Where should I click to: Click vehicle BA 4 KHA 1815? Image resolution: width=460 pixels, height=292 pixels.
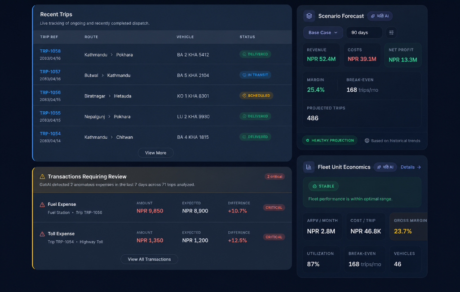click(x=193, y=137)
